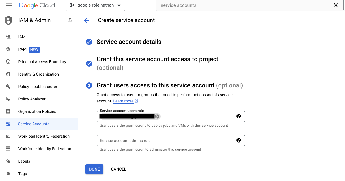Image resolution: width=345 pixels, height=181 pixels.
Task: Click the Organization Policies list icon
Action: (8, 111)
